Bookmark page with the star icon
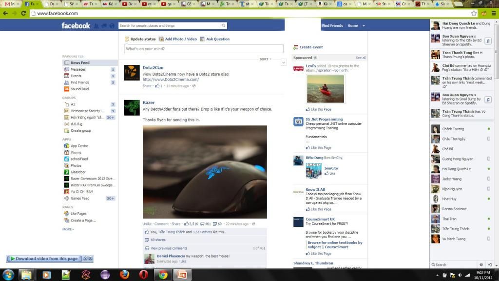This screenshot has width=499, height=281. [x=474, y=13]
